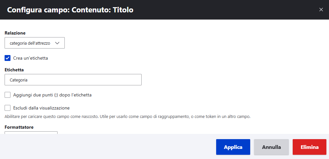Click the chevron arrow in Relazione select
This screenshot has width=329, height=159.
(x=58, y=43)
